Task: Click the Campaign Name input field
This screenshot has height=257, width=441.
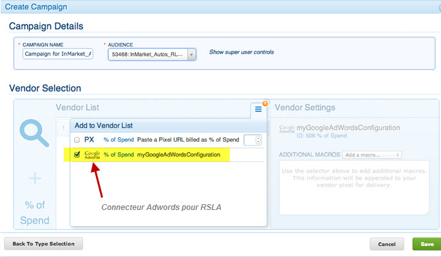Action: tap(58, 53)
